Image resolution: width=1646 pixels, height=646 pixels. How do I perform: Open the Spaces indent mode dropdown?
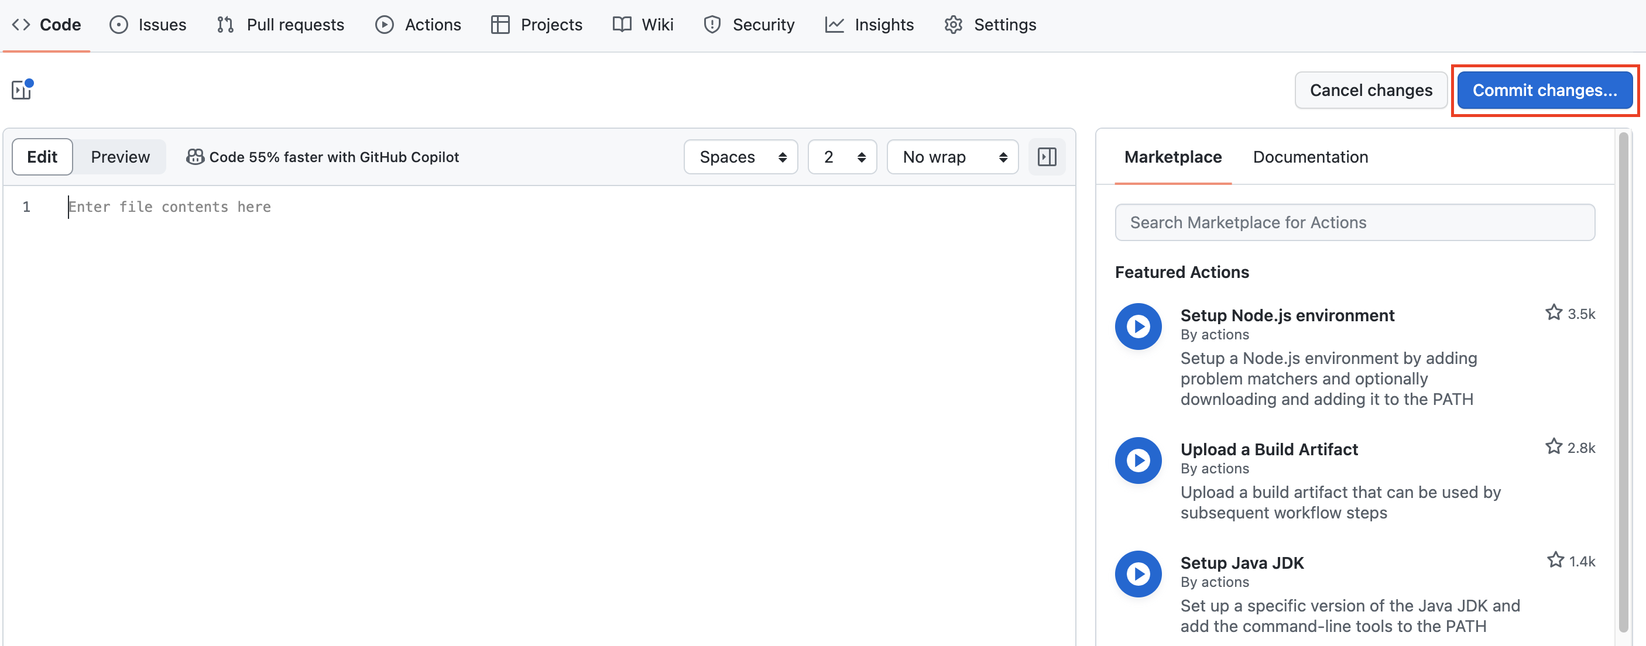click(x=740, y=157)
